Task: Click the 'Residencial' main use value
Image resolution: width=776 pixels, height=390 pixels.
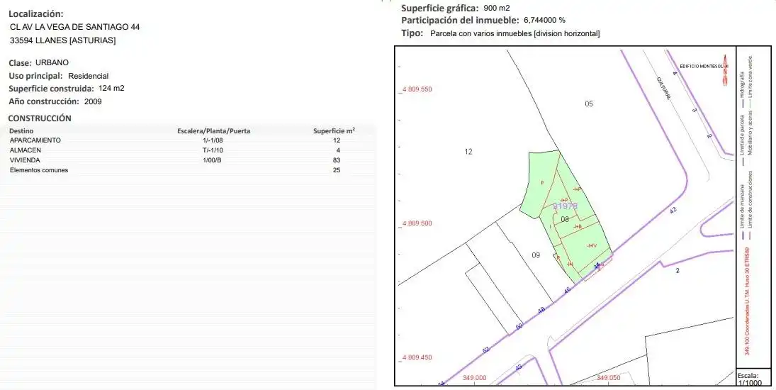Action: point(88,76)
